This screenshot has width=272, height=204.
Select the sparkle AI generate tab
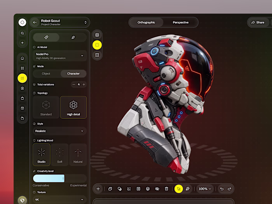tap(46, 37)
